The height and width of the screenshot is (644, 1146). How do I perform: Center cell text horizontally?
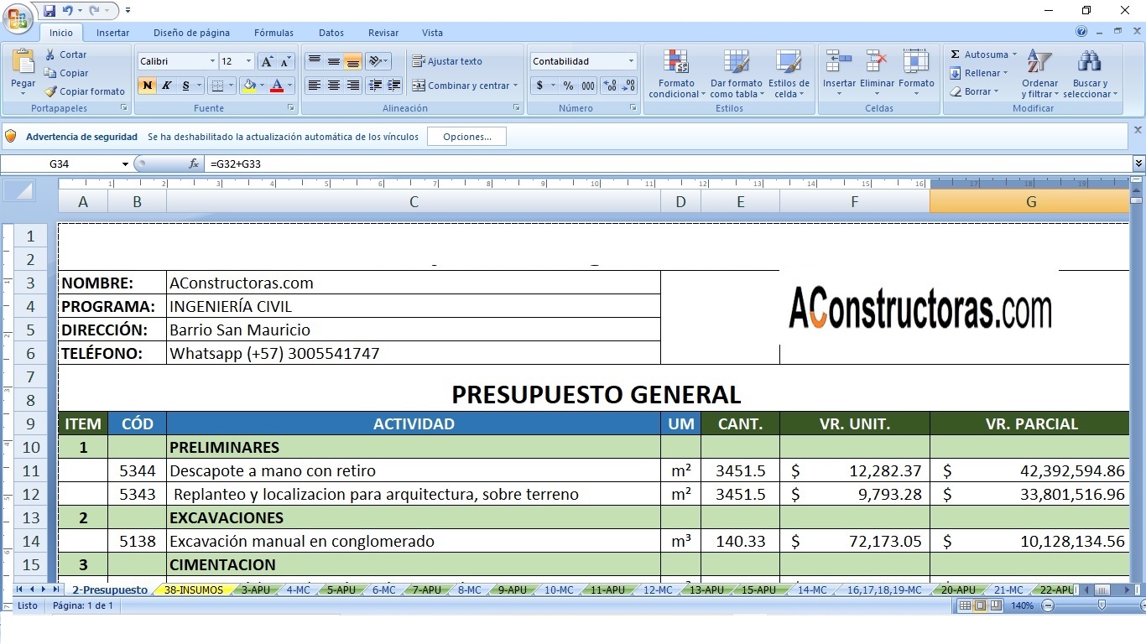tap(333, 86)
